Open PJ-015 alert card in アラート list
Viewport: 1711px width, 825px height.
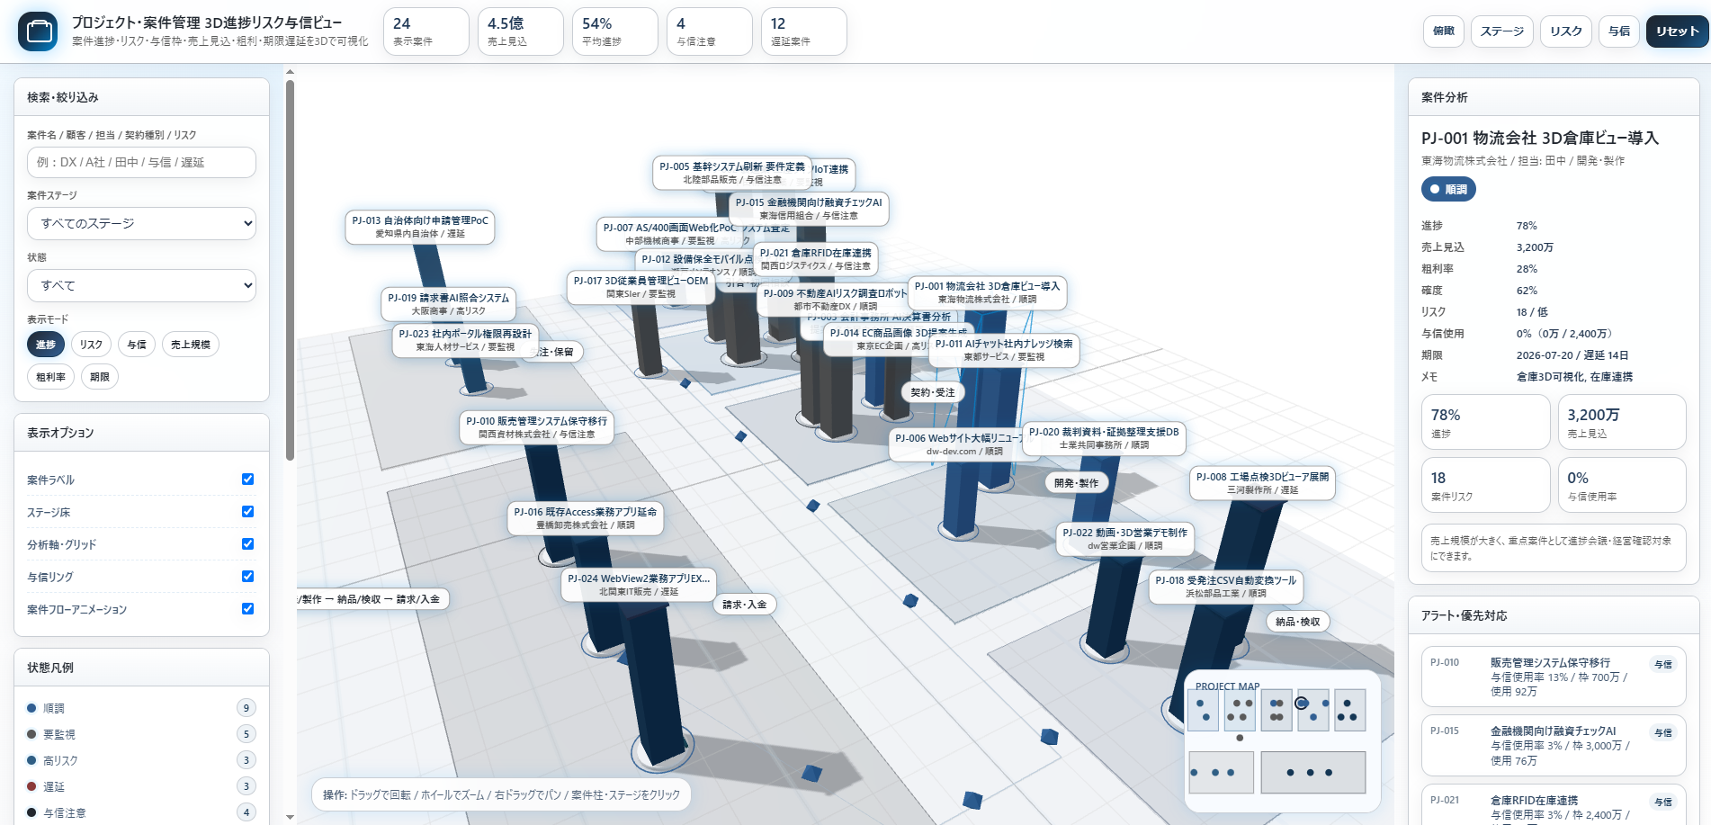click(x=1554, y=746)
